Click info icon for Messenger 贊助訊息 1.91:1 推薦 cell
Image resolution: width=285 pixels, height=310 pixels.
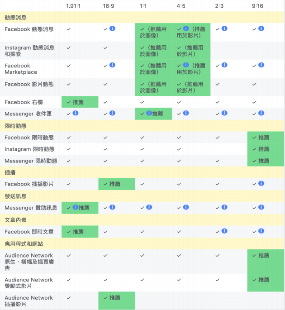pos(76,207)
